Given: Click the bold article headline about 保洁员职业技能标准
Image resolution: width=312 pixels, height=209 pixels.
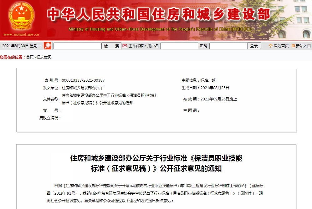Looking at the screenshot, I should click(x=156, y=163).
